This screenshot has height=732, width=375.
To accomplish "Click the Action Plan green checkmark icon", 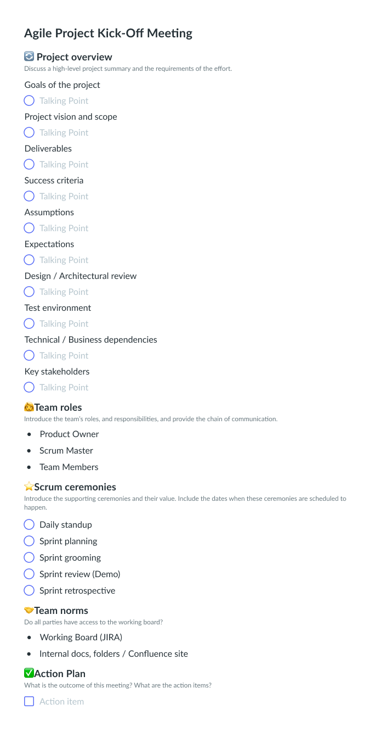I will click(x=29, y=673).
